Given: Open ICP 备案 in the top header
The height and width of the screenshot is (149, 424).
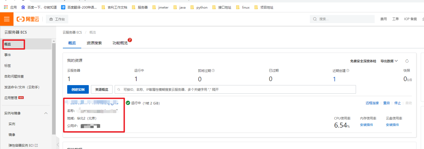Looking at the screenshot, I should [x=410, y=19].
